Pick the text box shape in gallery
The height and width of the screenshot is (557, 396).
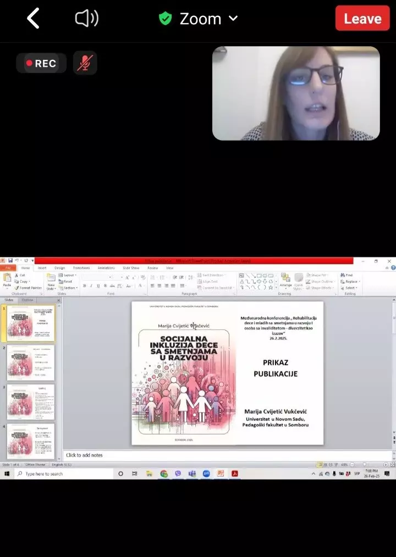click(x=241, y=276)
